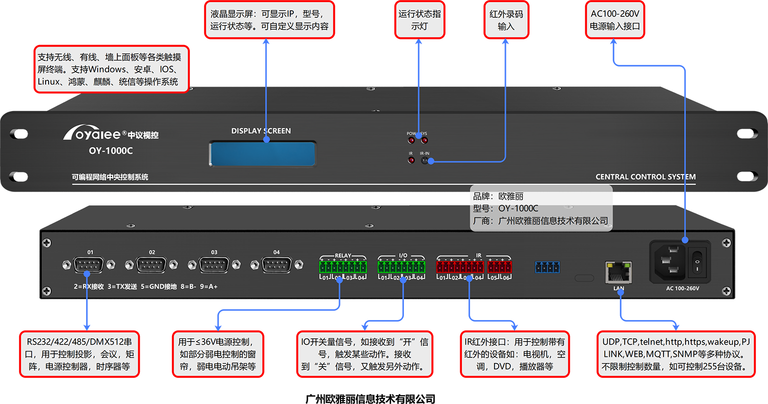Image resolution: width=768 pixels, height=404 pixels.
Task: Click the DISPLAY SCREEN label
Action: click(x=261, y=131)
